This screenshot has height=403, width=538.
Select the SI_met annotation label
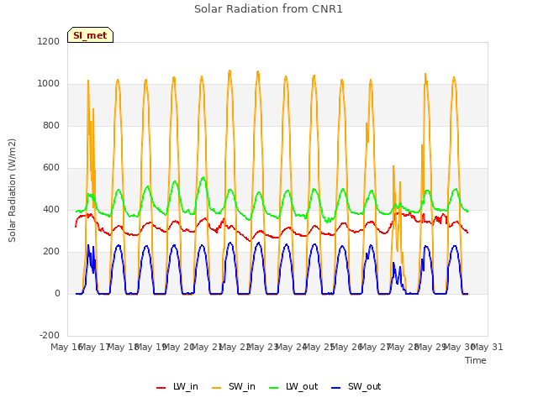pyautogui.click(x=90, y=35)
